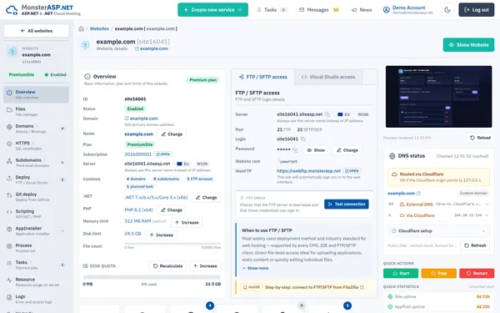This screenshot has width=500, height=313.
Task: Open the website preview thumbnail
Action: coord(439,97)
